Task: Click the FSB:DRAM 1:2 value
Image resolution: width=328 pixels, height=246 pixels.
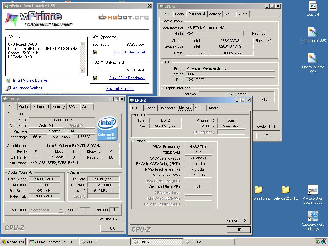Action: (198, 152)
